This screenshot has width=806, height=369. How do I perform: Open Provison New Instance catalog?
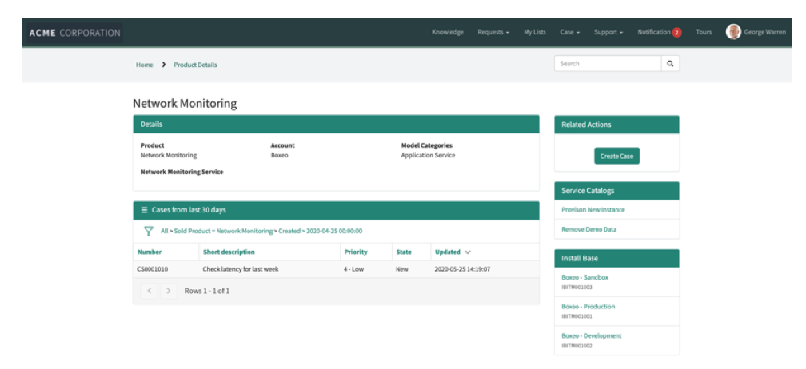[593, 210]
